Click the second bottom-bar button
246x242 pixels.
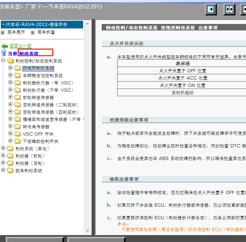click(x=96, y=240)
